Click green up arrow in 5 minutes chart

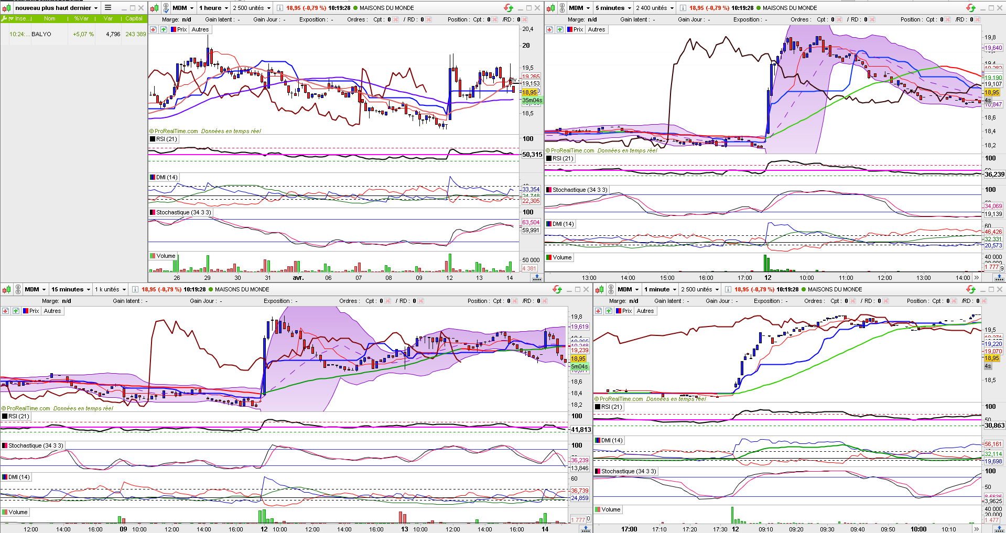(560, 29)
